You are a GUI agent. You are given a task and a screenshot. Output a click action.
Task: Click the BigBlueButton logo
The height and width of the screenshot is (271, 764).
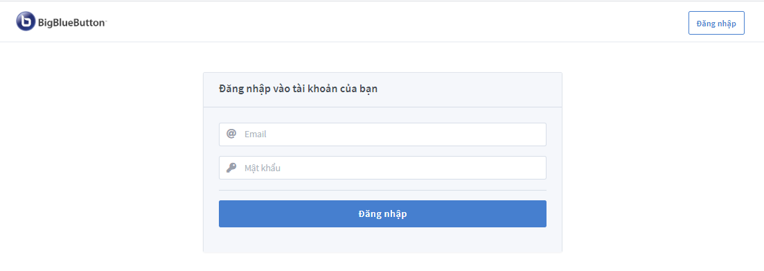(62, 21)
